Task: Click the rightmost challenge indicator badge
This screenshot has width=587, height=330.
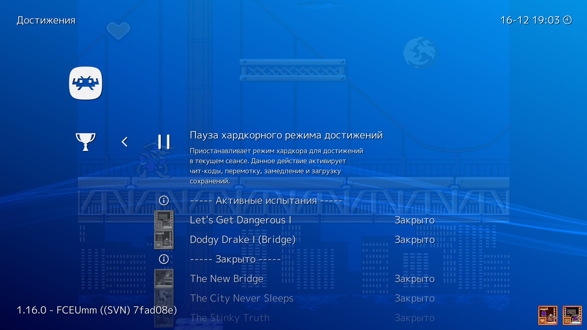Action: click(x=572, y=315)
